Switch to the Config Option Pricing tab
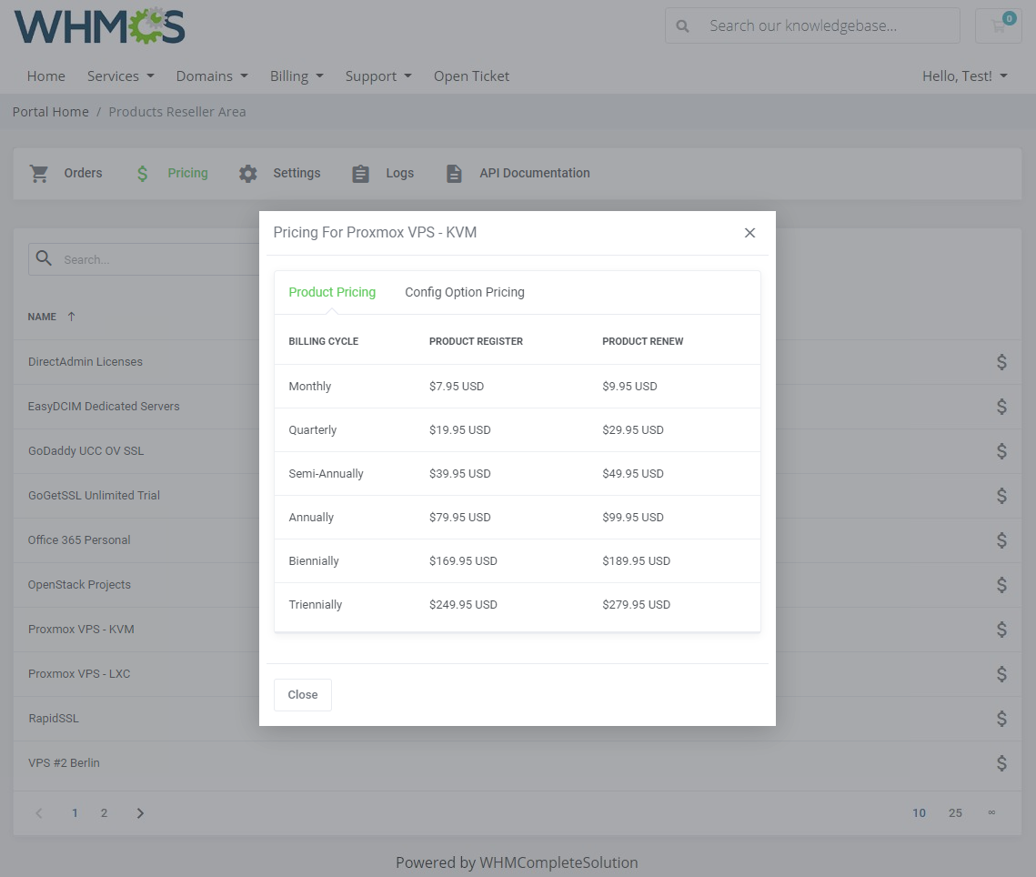Screen dimensions: 1036x877 click(x=464, y=292)
